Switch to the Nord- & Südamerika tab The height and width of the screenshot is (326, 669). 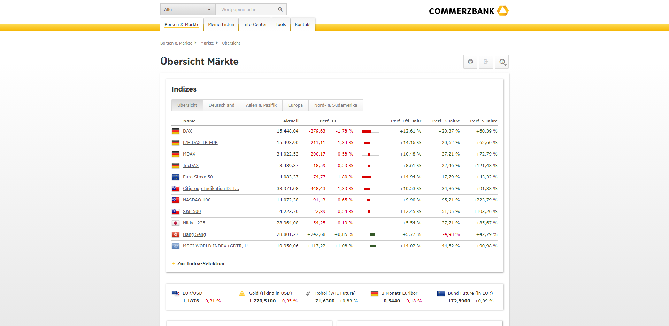336,105
